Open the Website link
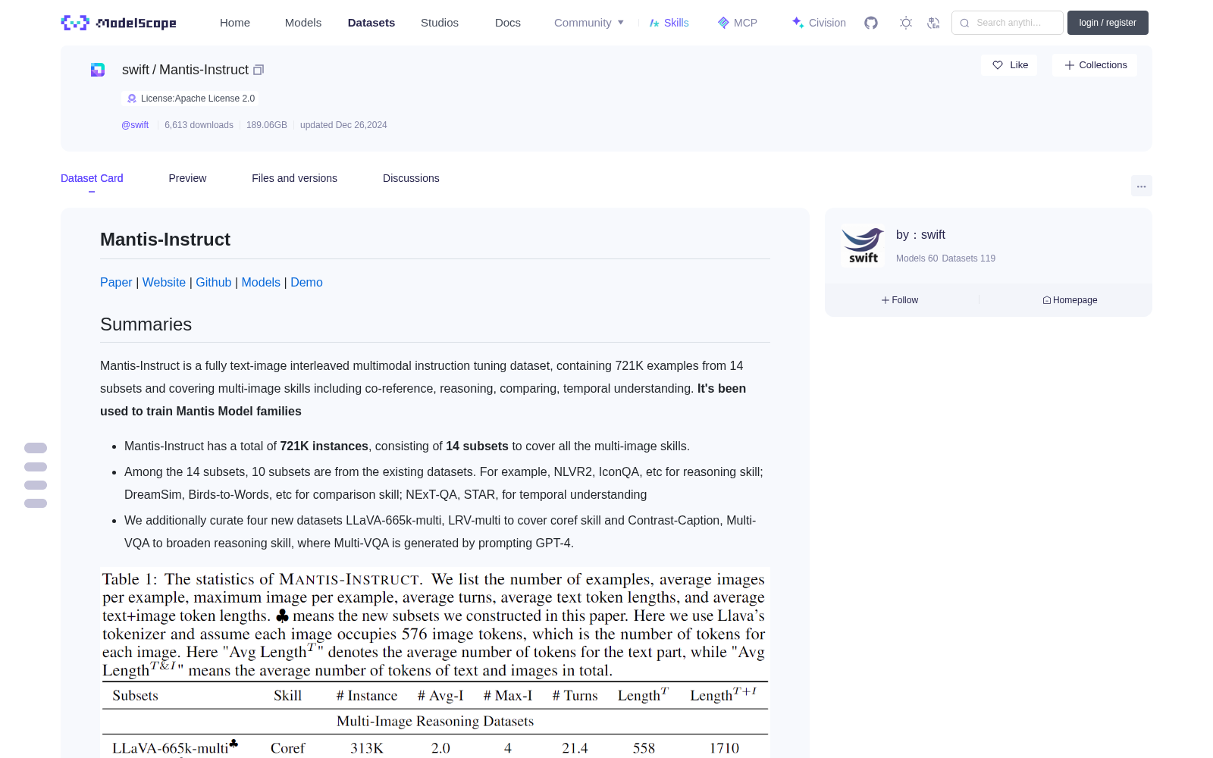The height and width of the screenshot is (758, 1213). [x=164, y=282]
